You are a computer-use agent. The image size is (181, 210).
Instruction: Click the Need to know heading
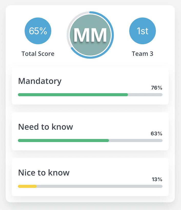(45, 127)
